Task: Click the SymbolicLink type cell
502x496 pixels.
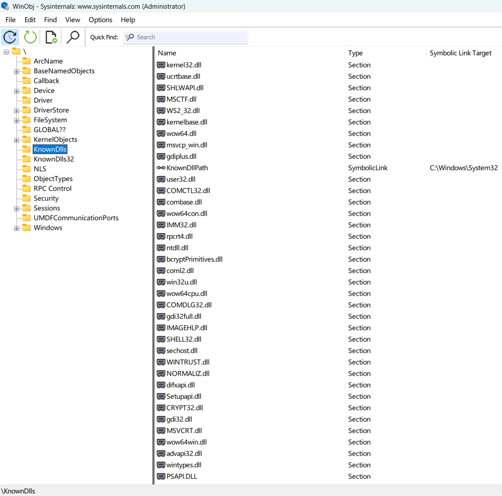Action: pyautogui.click(x=368, y=168)
